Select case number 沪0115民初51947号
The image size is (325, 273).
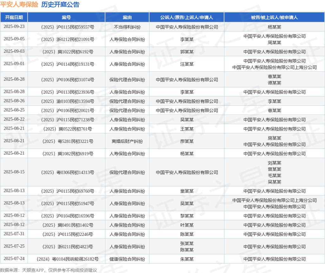[68, 203]
